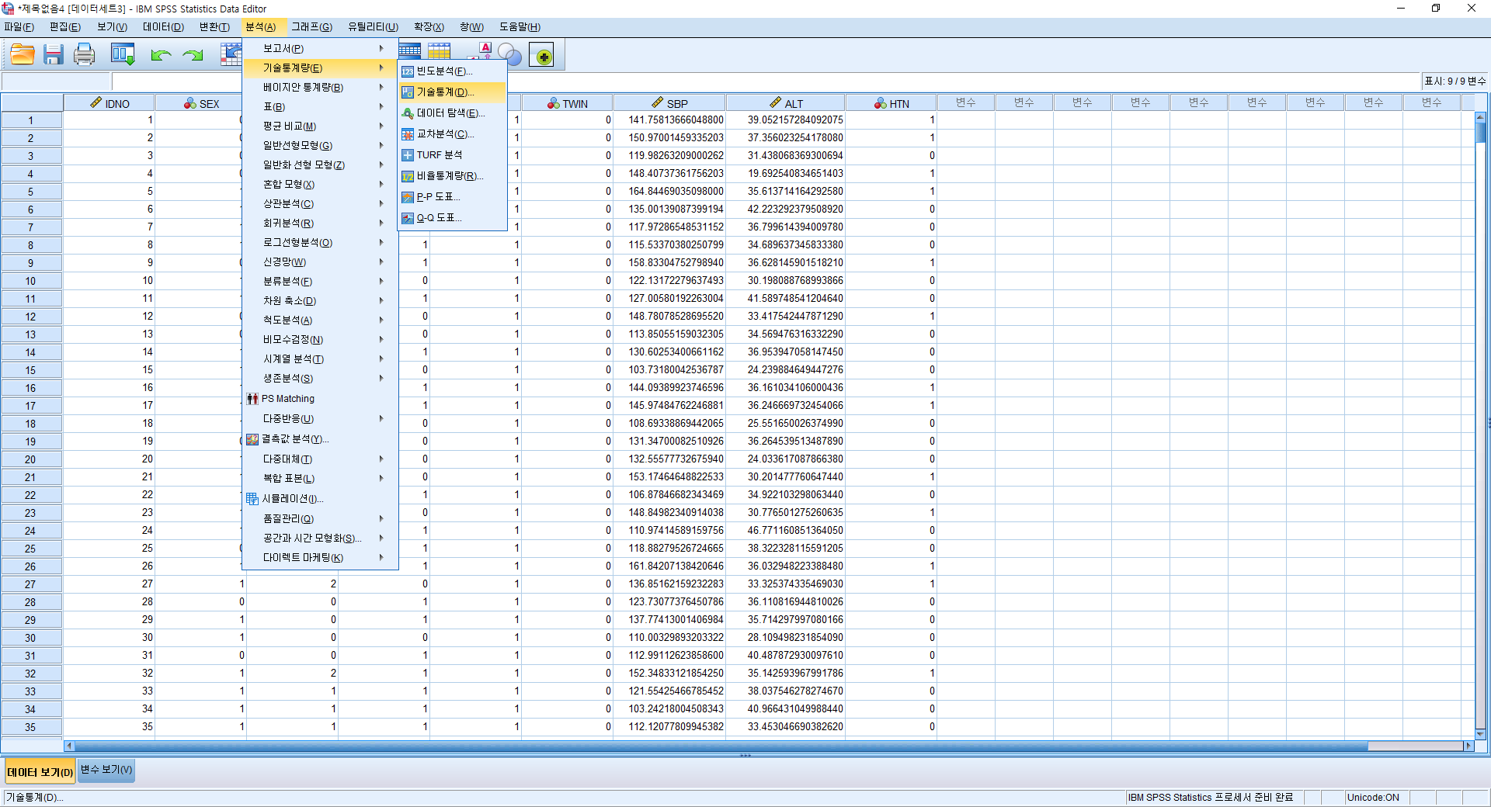Select TURF 분석 menu entry

[x=452, y=154]
